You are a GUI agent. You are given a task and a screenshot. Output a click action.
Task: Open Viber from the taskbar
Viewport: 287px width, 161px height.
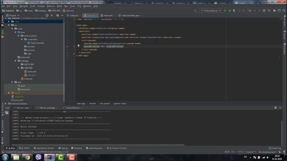(x=39, y=157)
